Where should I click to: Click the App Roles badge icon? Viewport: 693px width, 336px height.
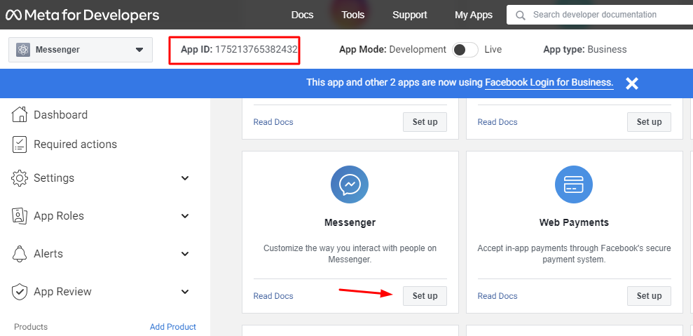(19, 216)
